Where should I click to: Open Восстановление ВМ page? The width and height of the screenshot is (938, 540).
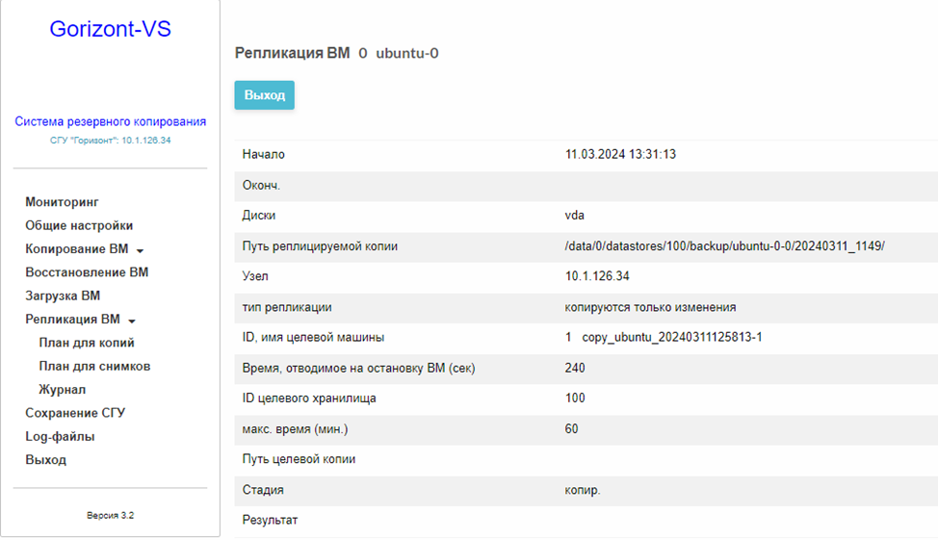87,272
